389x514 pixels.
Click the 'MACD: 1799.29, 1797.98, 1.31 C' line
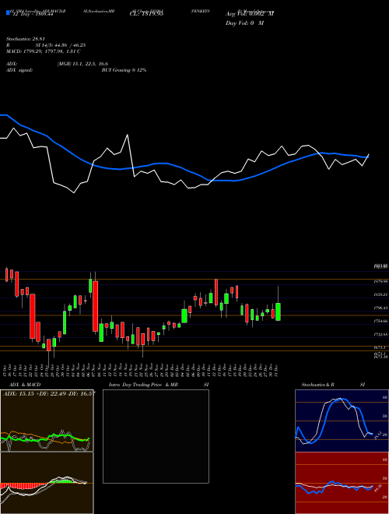tap(44, 51)
